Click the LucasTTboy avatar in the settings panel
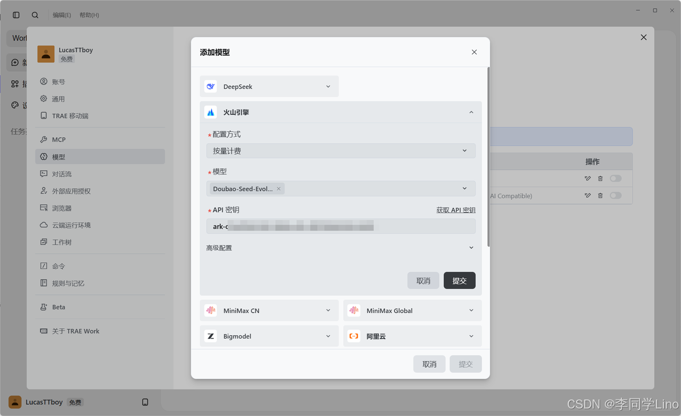Viewport: 681px width, 416px height. point(46,54)
